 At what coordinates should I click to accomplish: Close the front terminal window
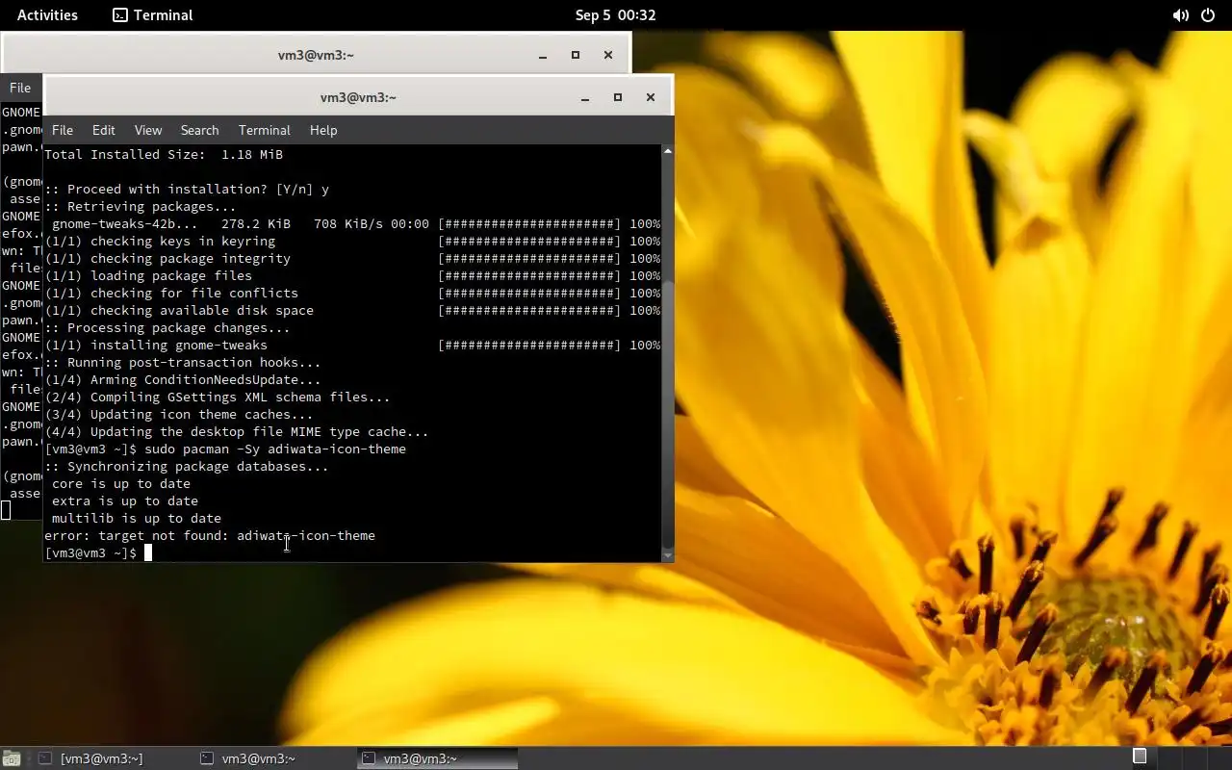[x=650, y=97]
